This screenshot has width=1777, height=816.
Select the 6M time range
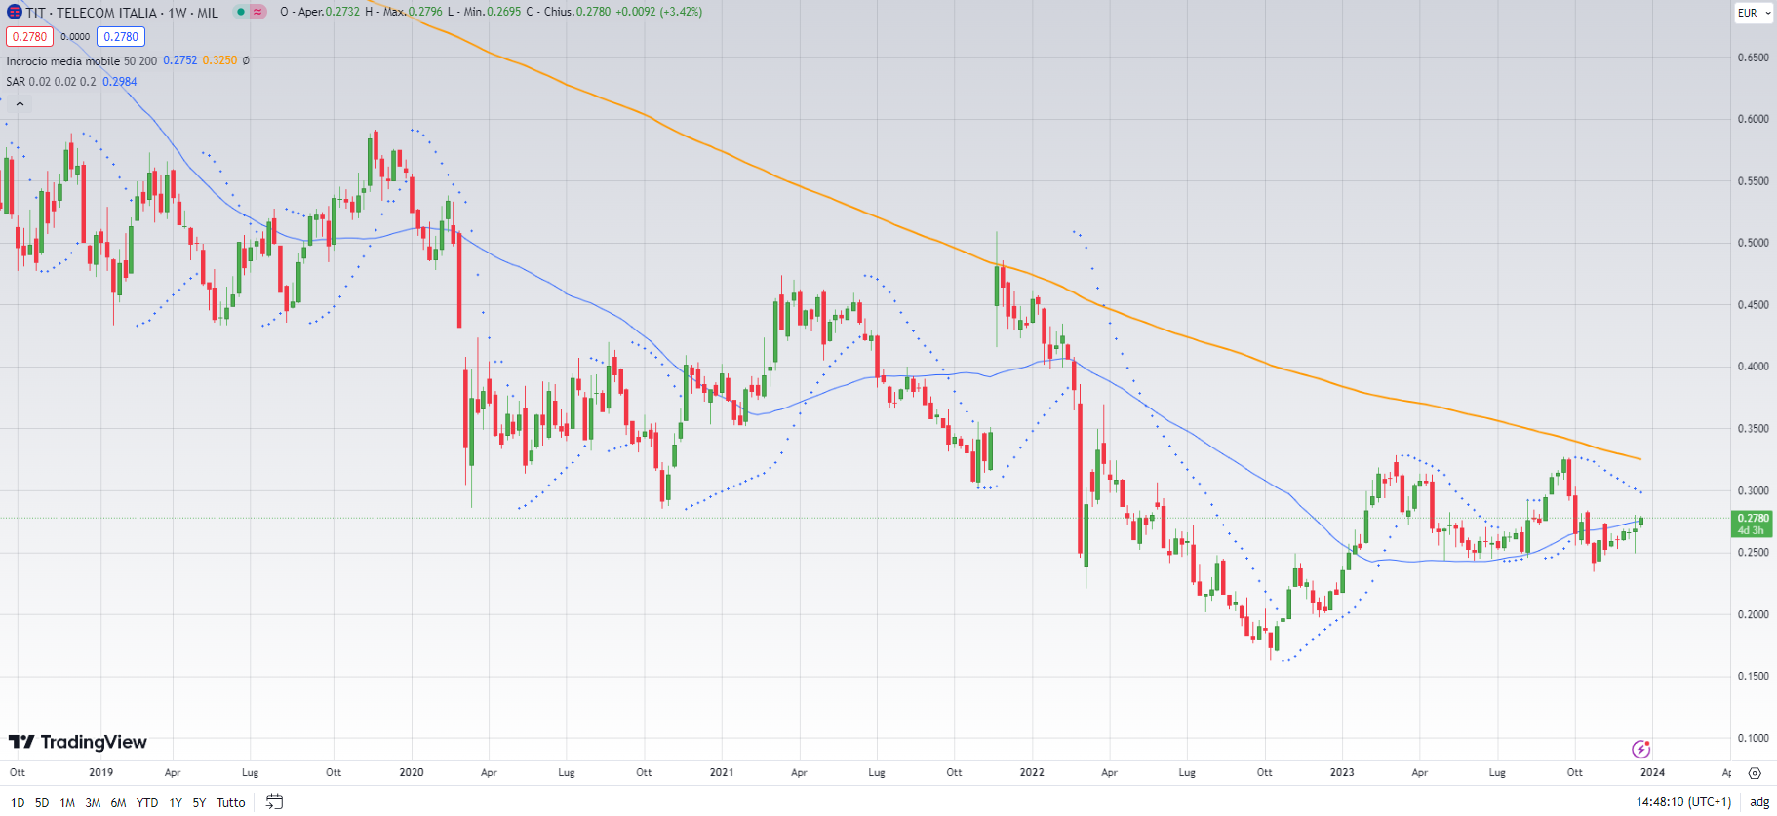[x=118, y=802]
